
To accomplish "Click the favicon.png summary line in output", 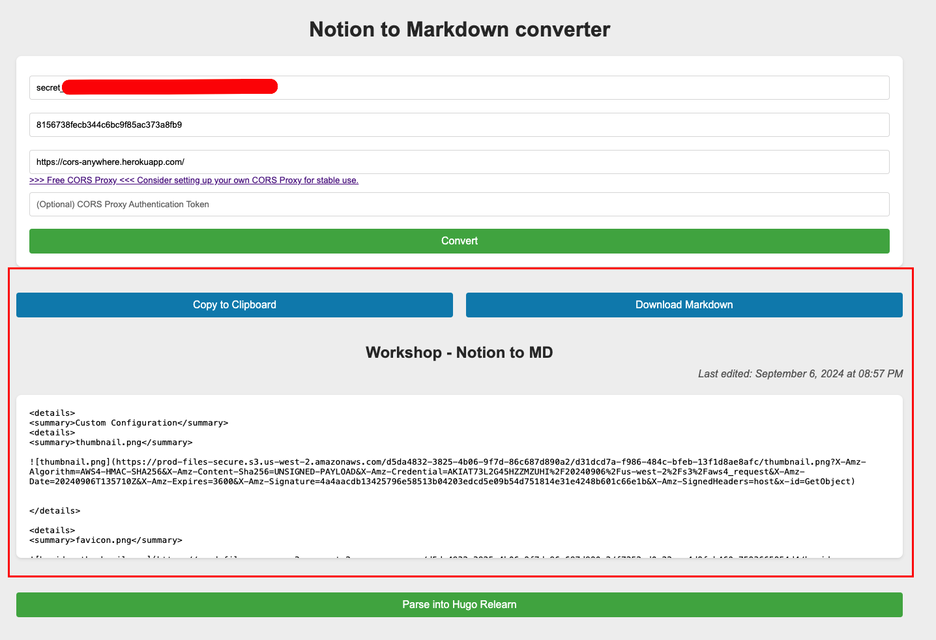I will (x=106, y=540).
